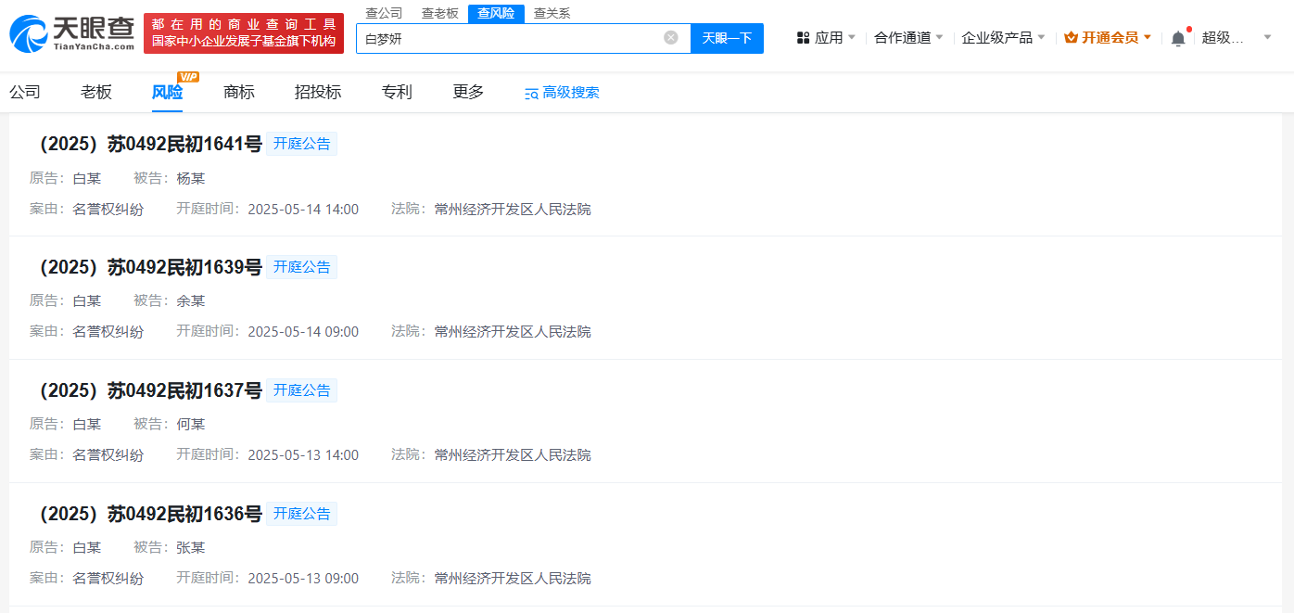Viewport: 1294px width, 613px height.
Task: Select the 查风险 search tab
Action: [x=496, y=13]
